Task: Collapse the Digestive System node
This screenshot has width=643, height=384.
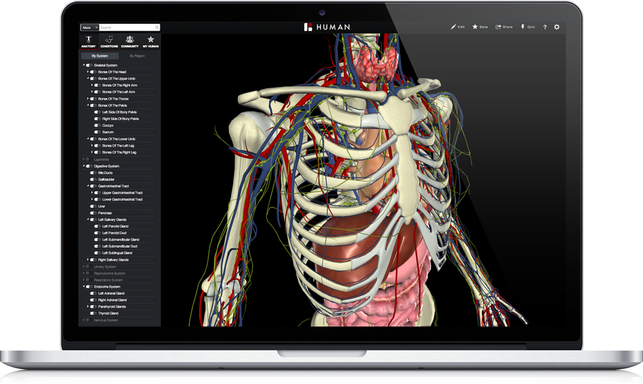Action: [84, 166]
